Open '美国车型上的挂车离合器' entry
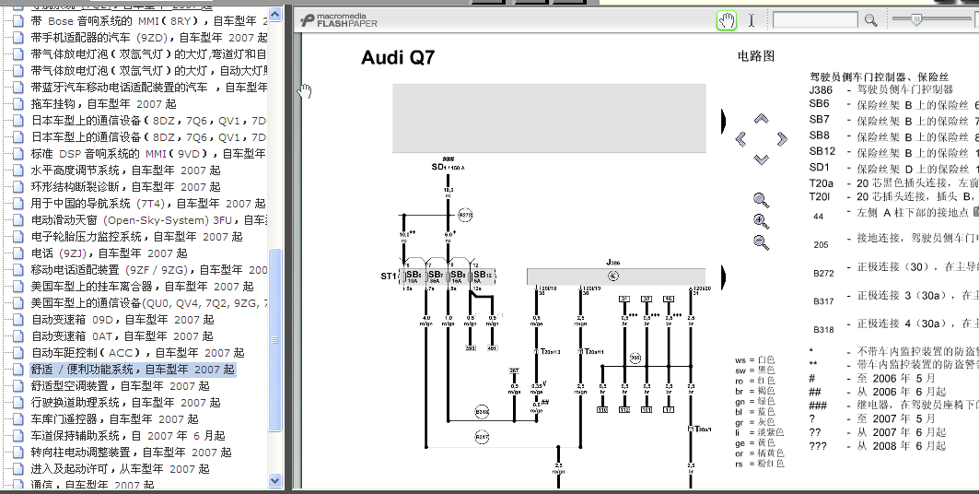 [143, 286]
